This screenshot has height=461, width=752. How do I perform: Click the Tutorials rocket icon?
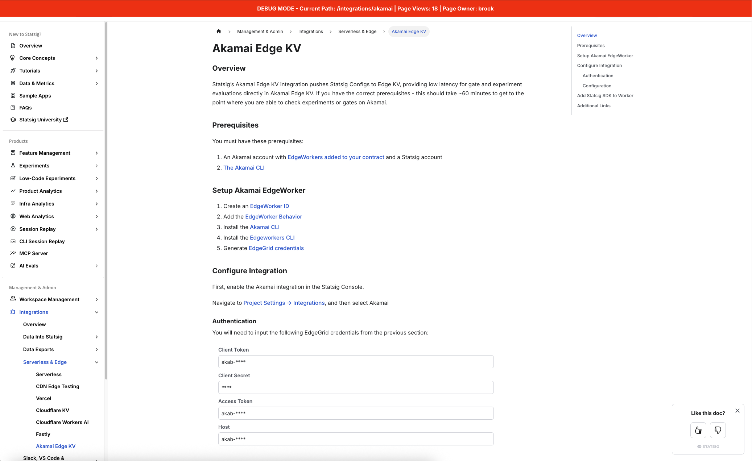tap(13, 71)
